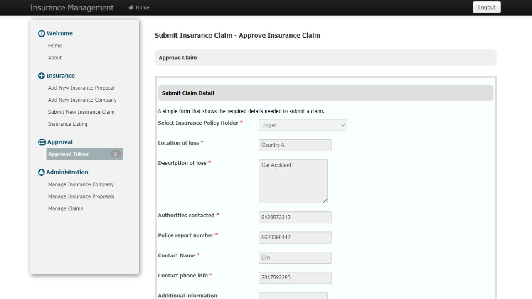
Task: Click the Insurance plus icon in sidebar
Action: tap(42, 76)
